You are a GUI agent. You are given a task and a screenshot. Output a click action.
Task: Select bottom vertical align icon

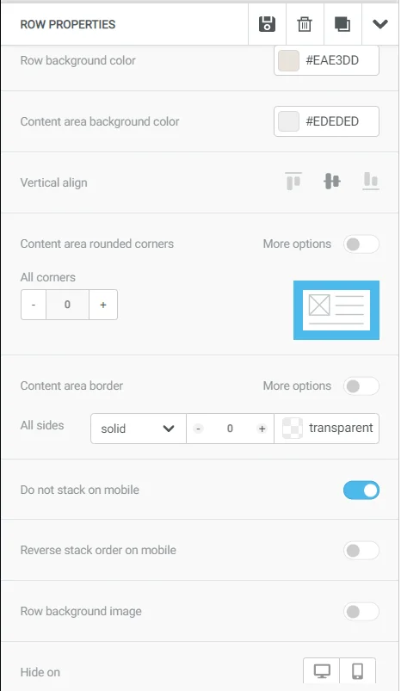click(371, 181)
